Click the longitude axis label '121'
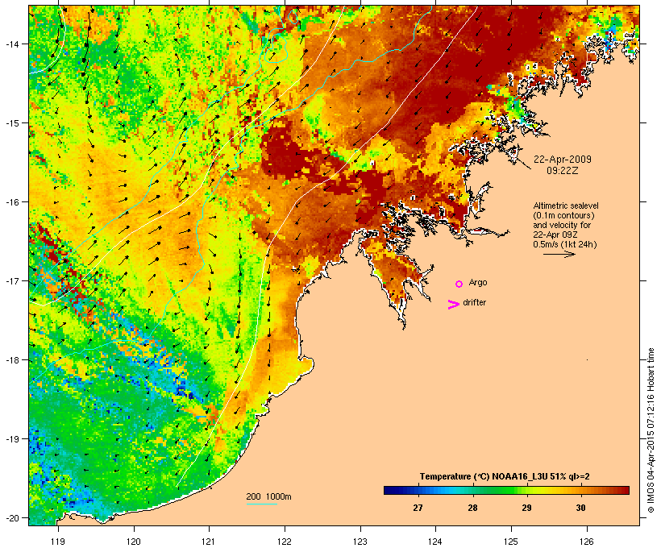The image size is (661, 548). 209,542
